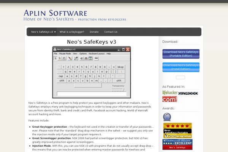Click the Neo's SafeKeys v3 page heading
Image resolution: width=228 pixels, height=152 pixels.
92,42
